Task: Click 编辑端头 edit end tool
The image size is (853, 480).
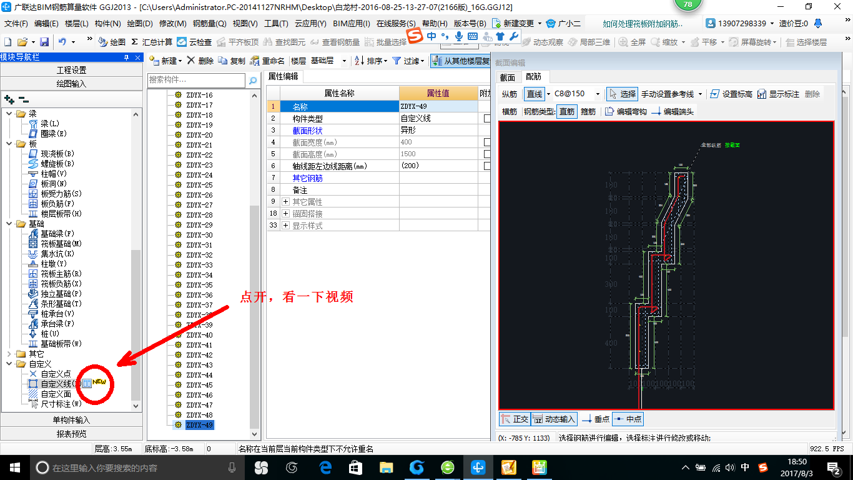Action: (673, 111)
